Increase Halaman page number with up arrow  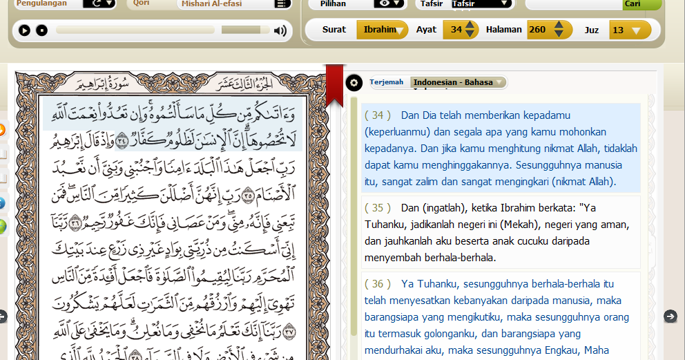pos(559,25)
